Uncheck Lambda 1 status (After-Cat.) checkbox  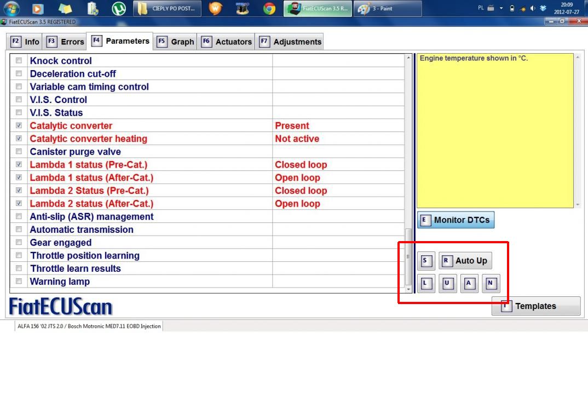tap(19, 177)
